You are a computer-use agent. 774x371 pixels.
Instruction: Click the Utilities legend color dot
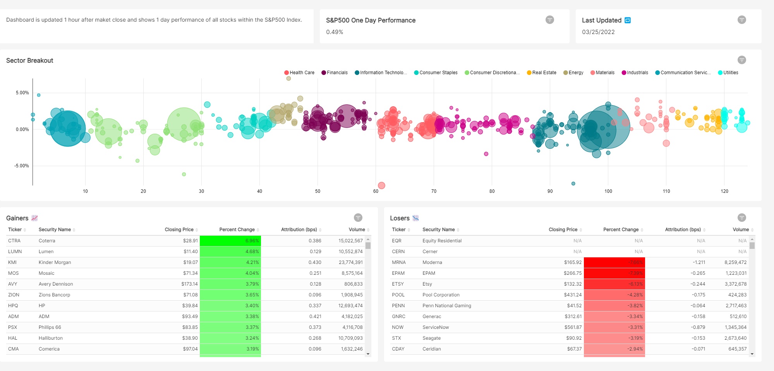720,73
